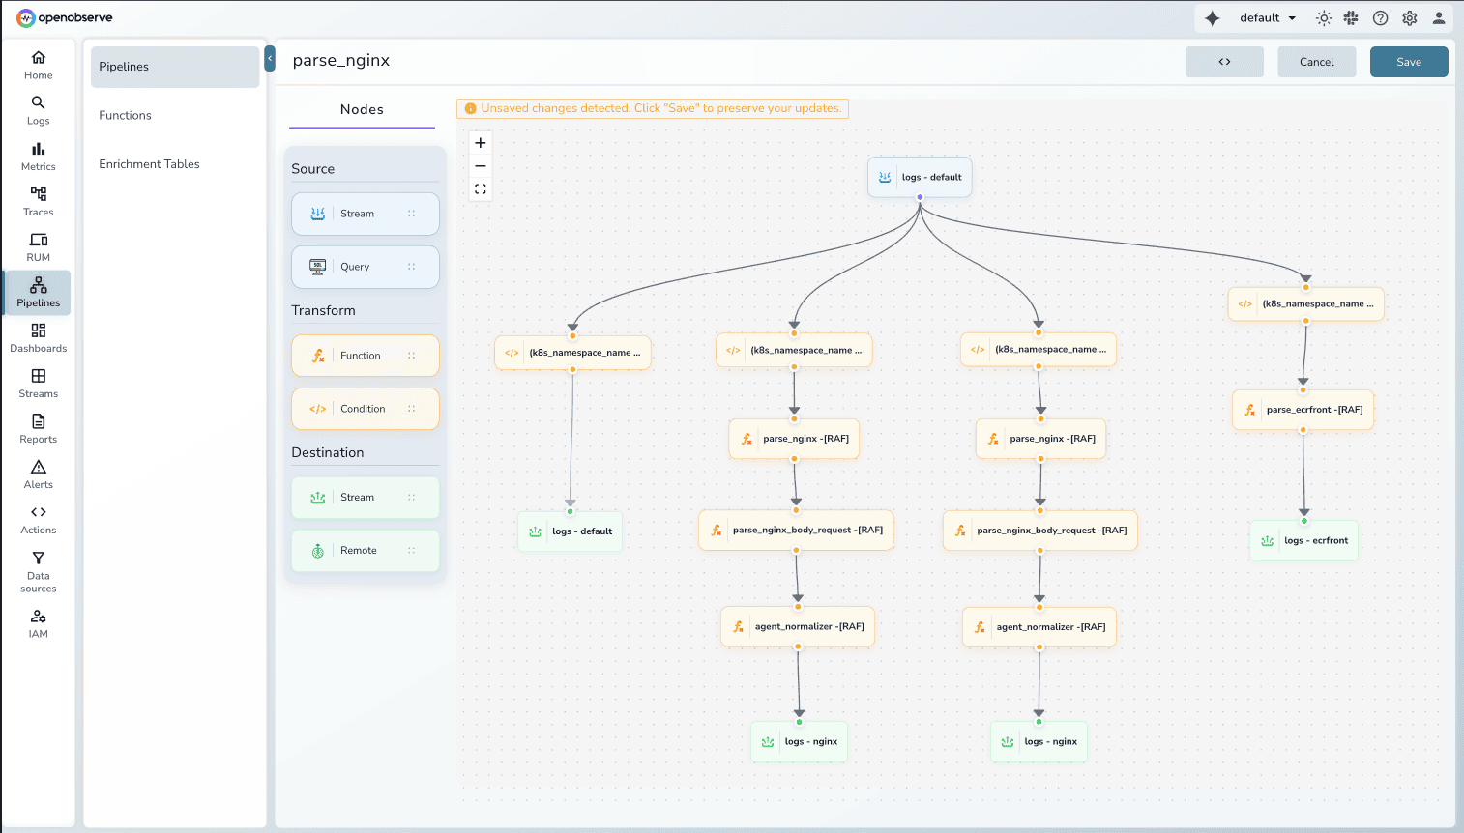Screen dimensions: 1464x833
Task: Open the Metrics section
Action: click(38, 155)
